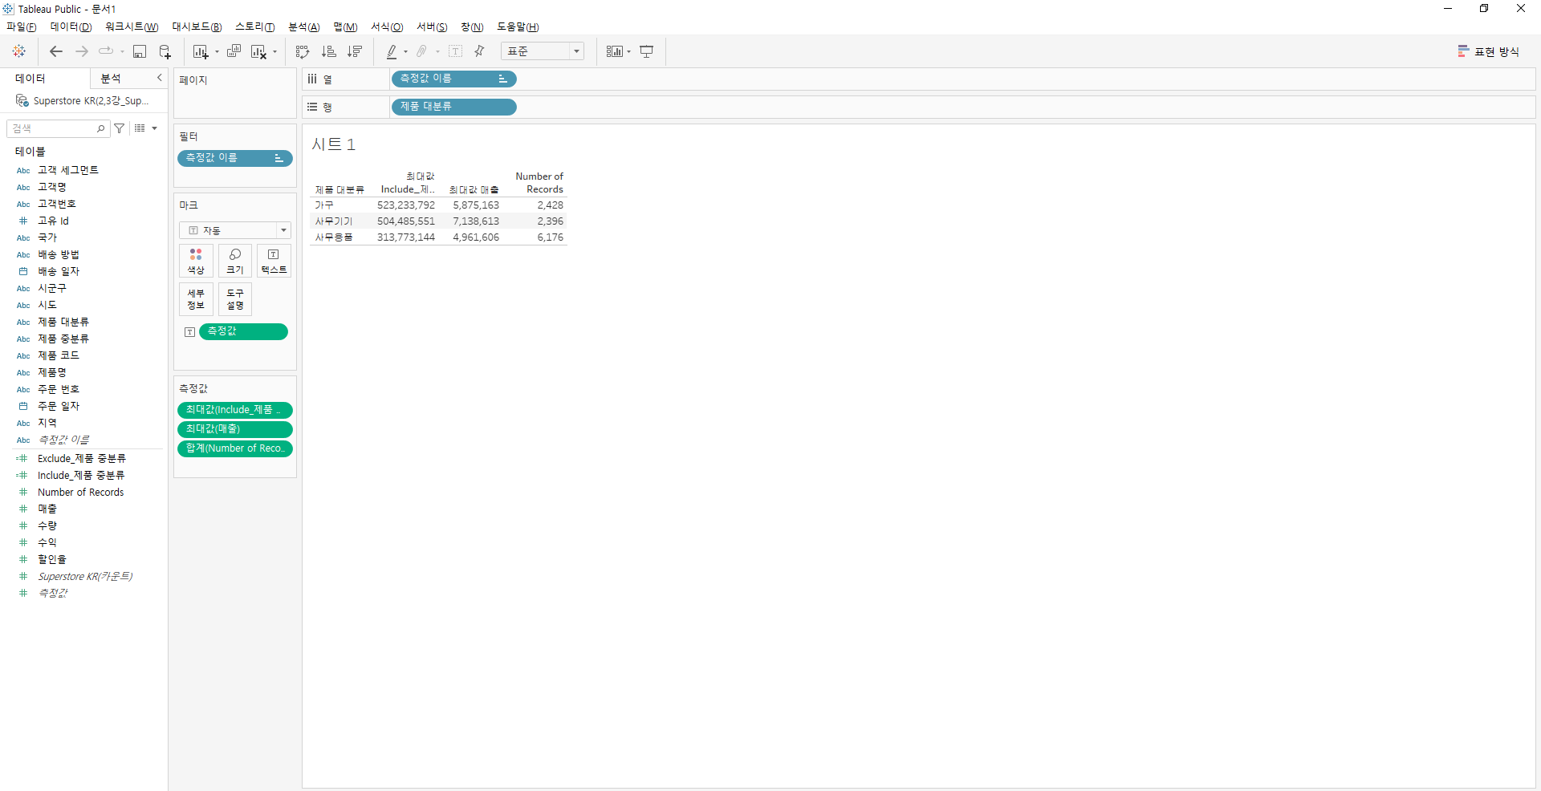Click the 523,233,792 table cell

point(406,205)
